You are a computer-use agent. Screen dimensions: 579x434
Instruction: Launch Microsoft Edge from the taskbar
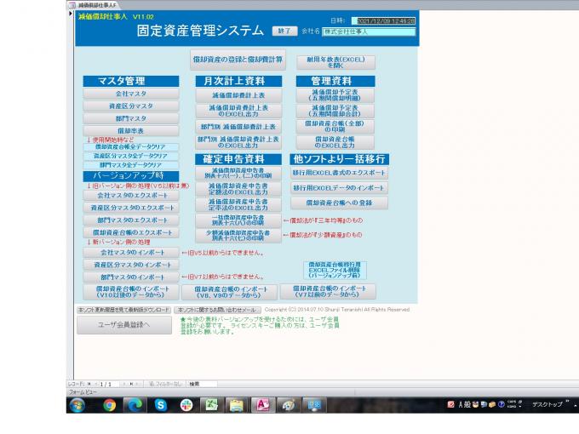tap(135, 405)
